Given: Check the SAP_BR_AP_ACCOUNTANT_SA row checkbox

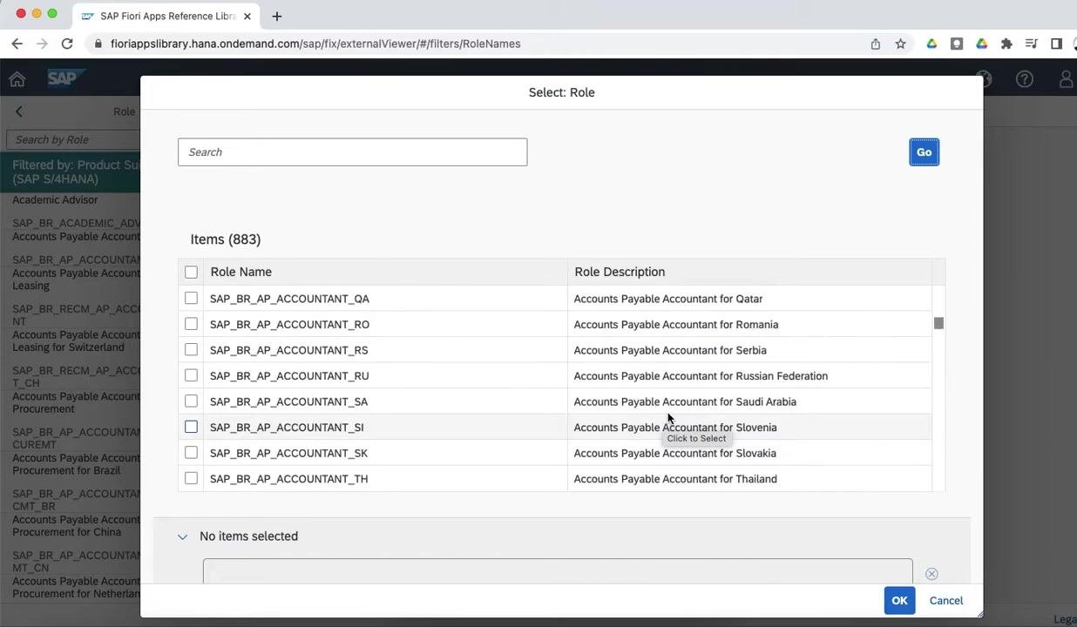Looking at the screenshot, I should pyautogui.click(x=191, y=401).
